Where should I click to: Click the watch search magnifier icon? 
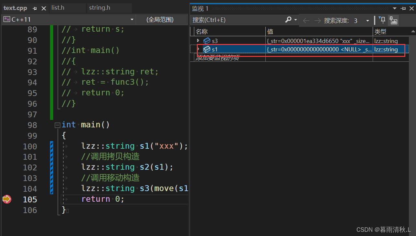point(288,20)
